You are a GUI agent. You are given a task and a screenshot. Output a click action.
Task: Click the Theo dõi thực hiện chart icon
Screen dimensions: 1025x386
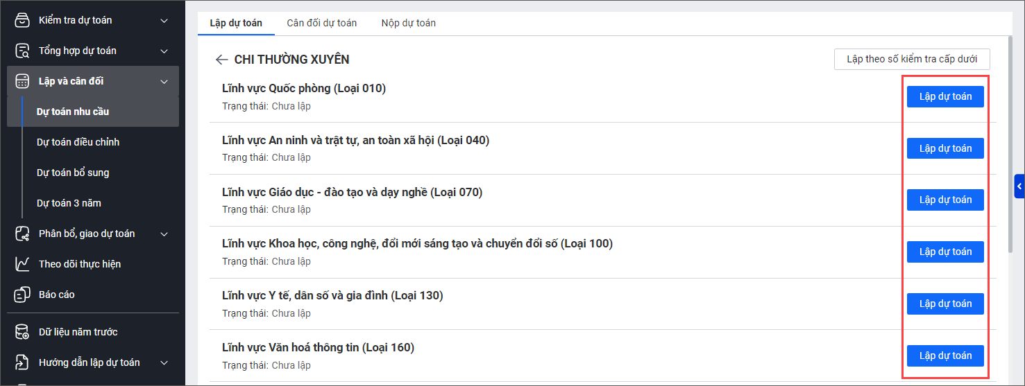click(x=22, y=264)
